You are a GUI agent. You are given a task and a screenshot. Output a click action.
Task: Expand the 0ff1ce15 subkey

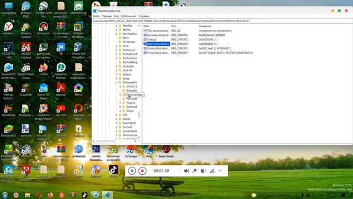pos(120,87)
